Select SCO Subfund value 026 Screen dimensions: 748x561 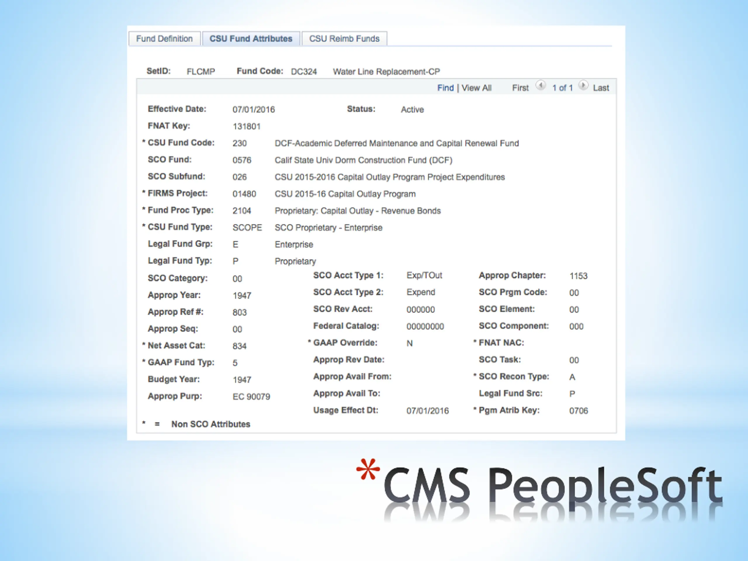coord(239,177)
